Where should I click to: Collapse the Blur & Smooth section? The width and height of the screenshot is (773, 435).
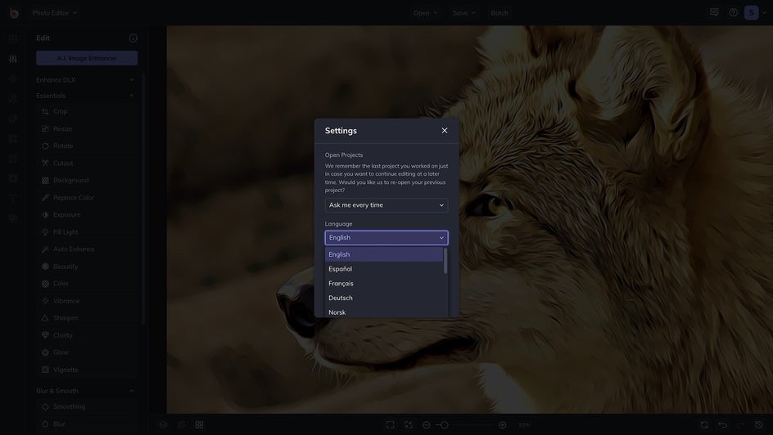(85, 391)
